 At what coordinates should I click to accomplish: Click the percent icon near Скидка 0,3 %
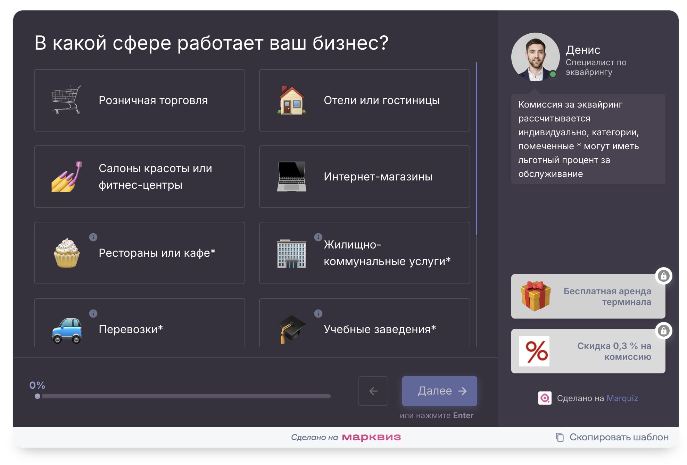[x=534, y=352]
